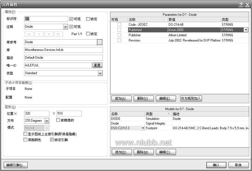The height and width of the screenshot is (171, 252).
Task: Open the 注释 Diode dropdown
Action: 65,27
